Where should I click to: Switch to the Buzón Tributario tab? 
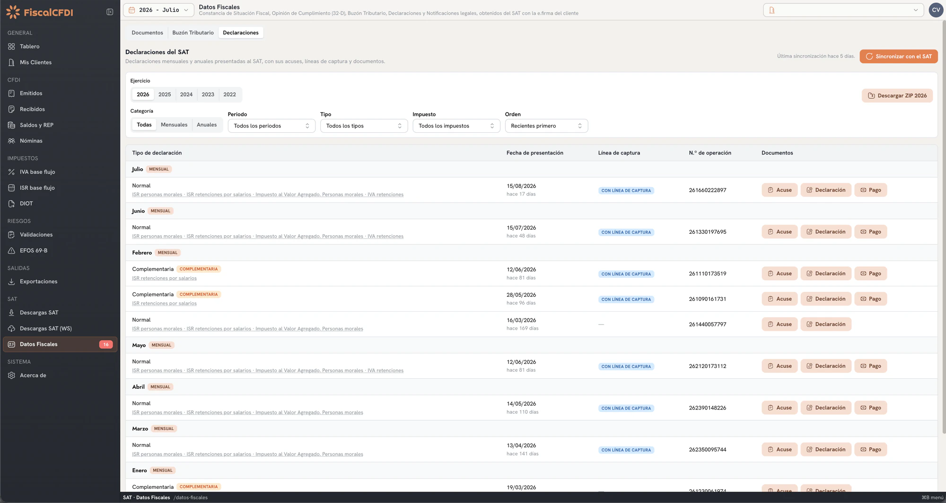193,33
